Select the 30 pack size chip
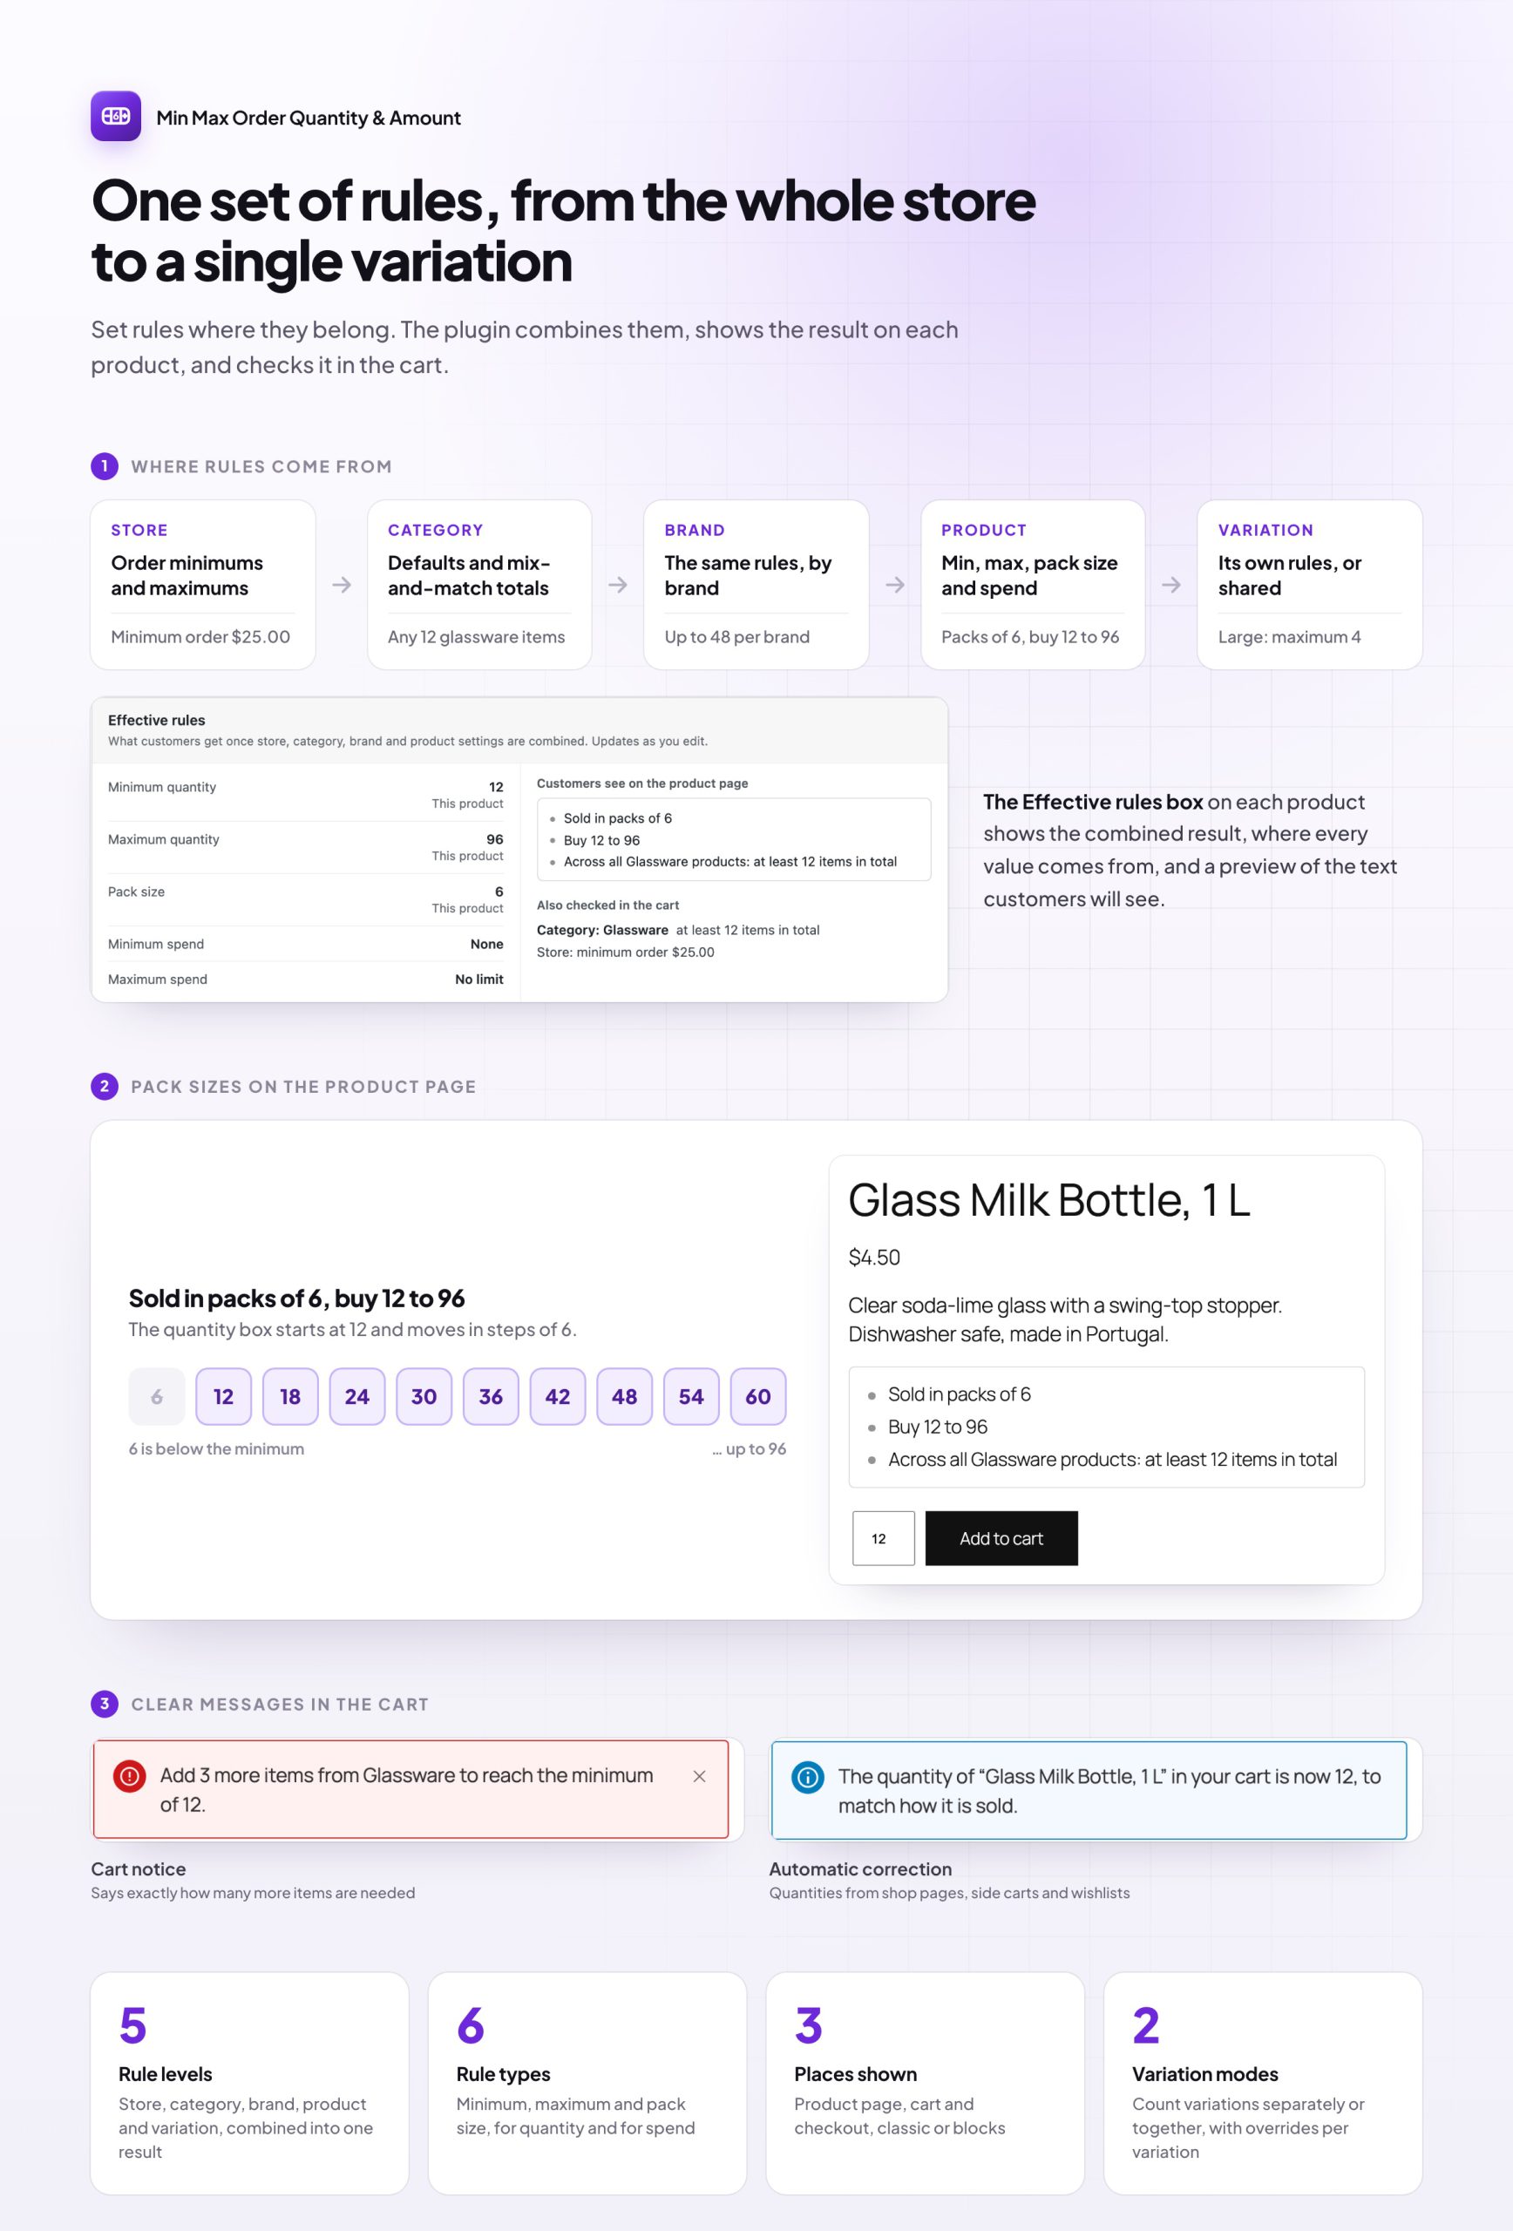Image resolution: width=1513 pixels, height=2231 pixels. coord(424,1396)
